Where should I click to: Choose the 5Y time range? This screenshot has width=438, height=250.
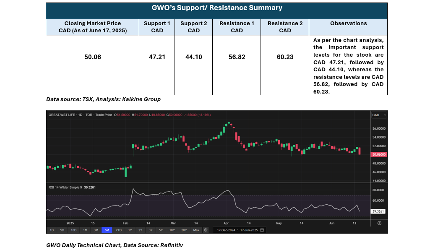161,230
